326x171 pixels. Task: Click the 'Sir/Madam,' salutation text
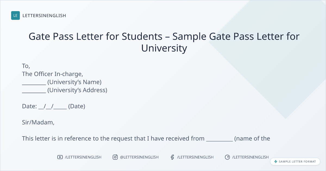[x=38, y=122]
